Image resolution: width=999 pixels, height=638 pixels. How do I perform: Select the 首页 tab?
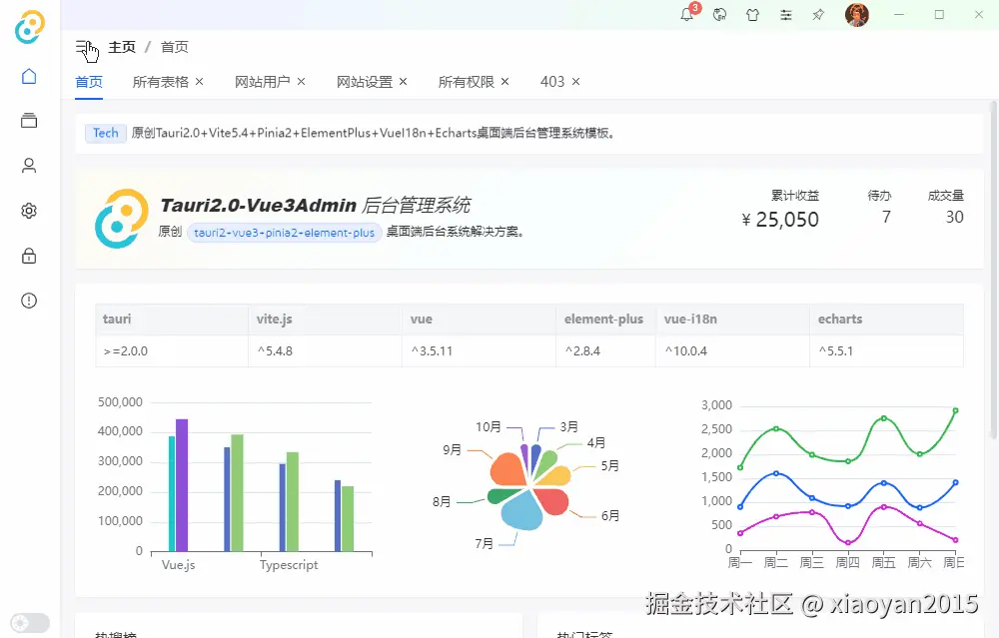pyautogui.click(x=89, y=82)
